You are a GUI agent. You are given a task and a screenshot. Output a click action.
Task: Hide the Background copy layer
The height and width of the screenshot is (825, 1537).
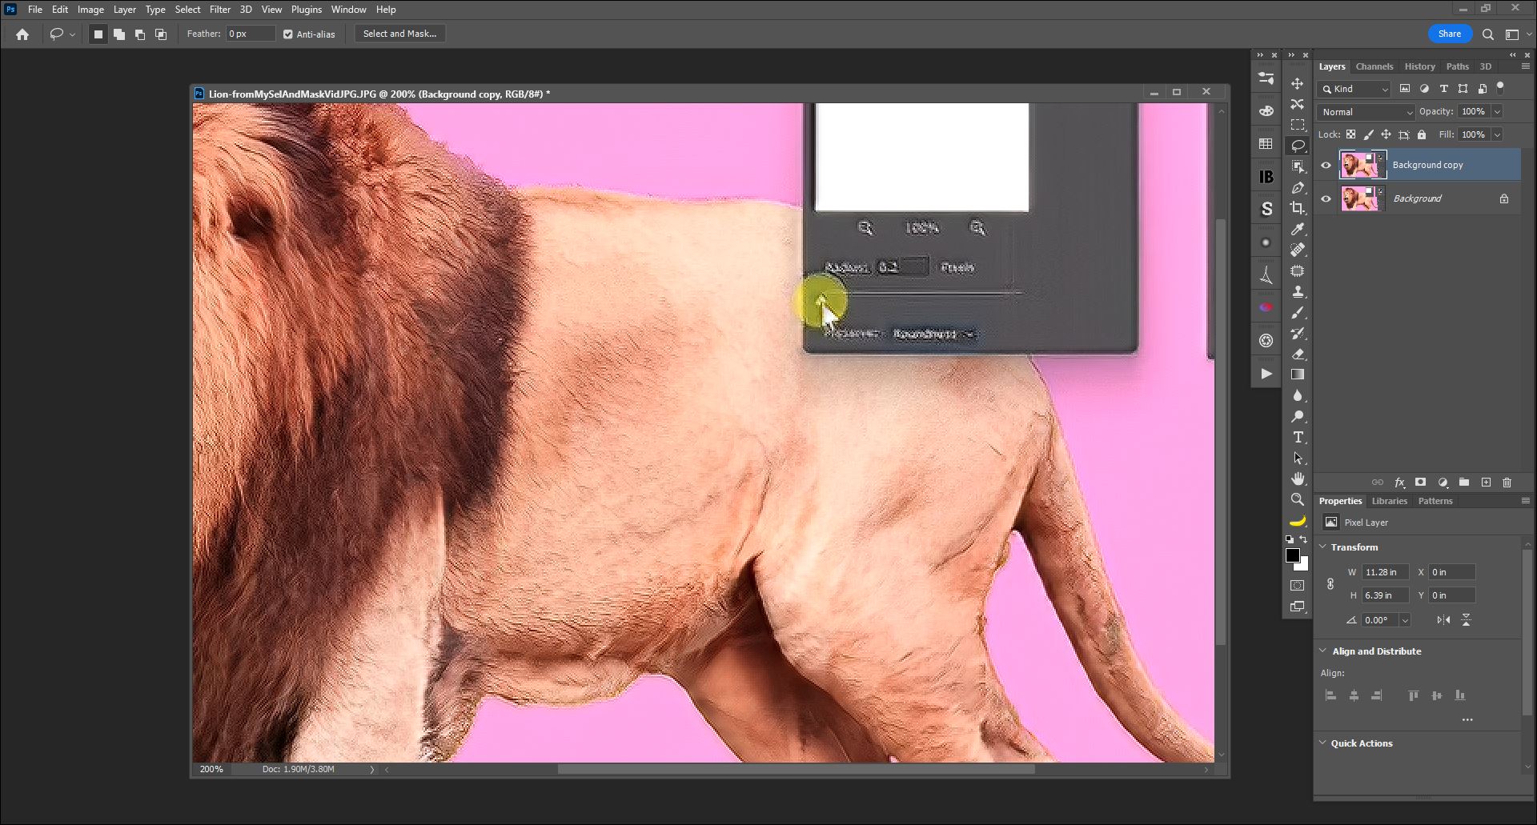[1326, 165]
